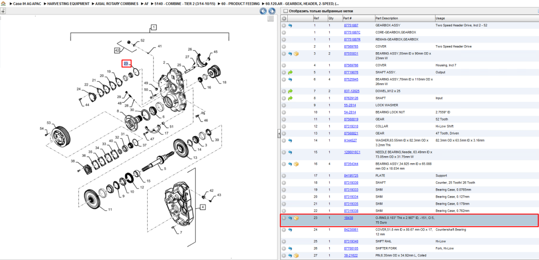
Task: Click the blue arrow icon on bearing row 87525945
Action: tap(290, 79)
